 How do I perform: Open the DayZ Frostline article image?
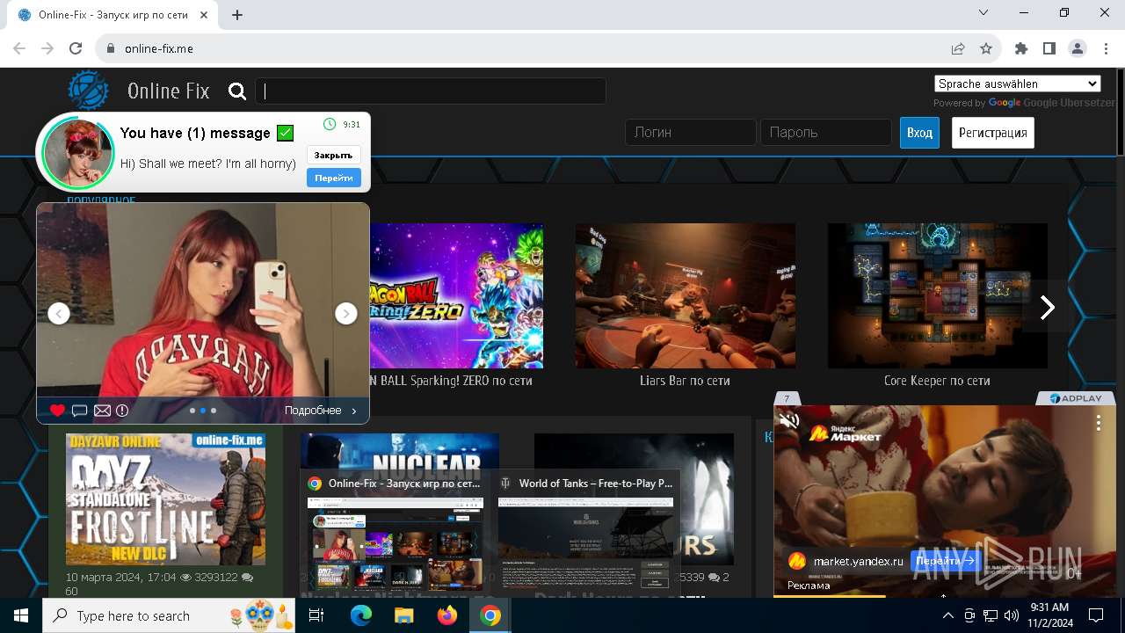pyautogui.click(x=165, y=498)
